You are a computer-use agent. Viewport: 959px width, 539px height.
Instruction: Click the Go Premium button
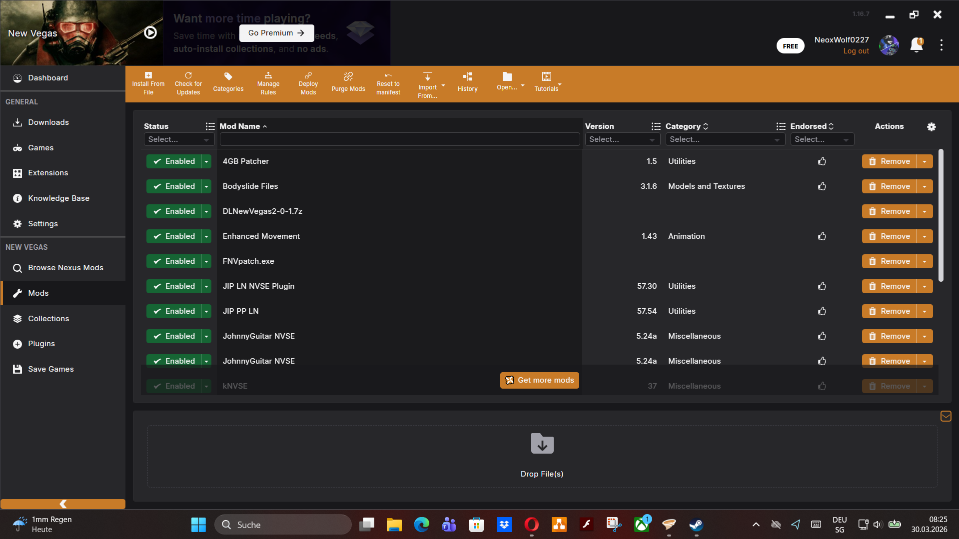point(276,33)
